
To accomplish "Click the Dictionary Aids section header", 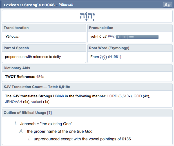I will [x=17, y=68].
